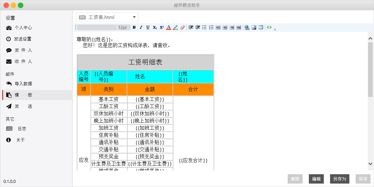Click the {{应发合计}} placeholder cell
The height and width of the screenshot is (187, 374).
pyautogui.click(x=193, y=161)
